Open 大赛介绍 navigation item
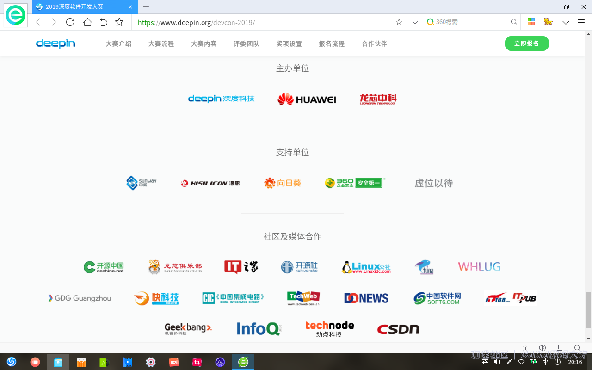 click(x=118, y=44)
